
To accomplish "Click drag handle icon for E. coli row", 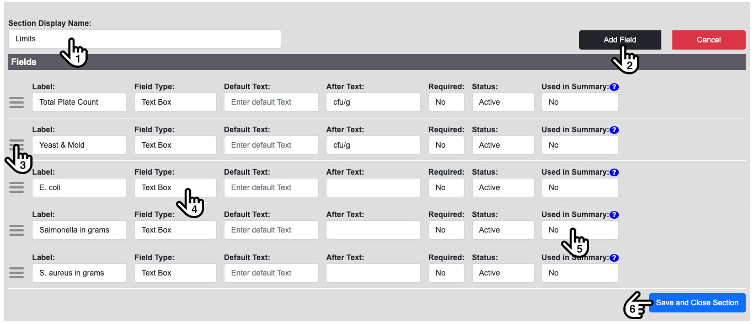I will point(17,187).
